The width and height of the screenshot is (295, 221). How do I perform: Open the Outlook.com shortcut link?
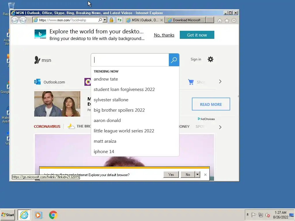pos(50,82)
